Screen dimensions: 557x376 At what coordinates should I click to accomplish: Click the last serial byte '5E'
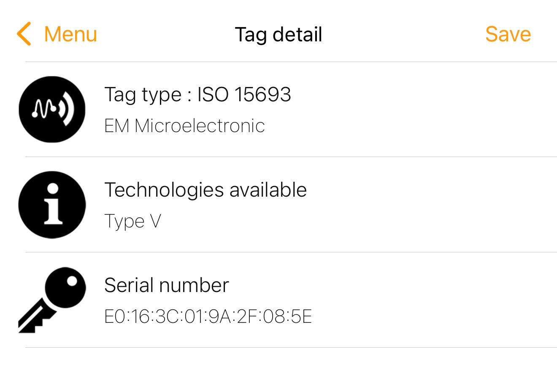[x=301, y=316]
